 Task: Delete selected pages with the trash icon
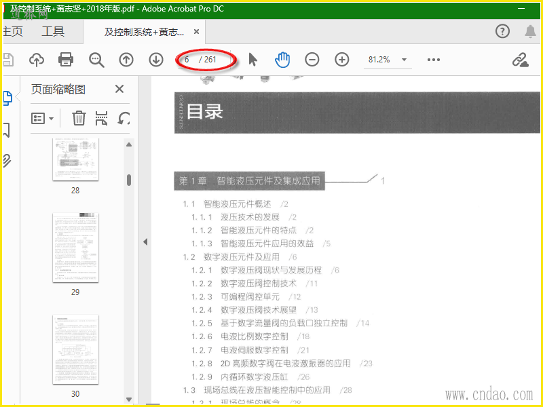(x=79, y=118)
